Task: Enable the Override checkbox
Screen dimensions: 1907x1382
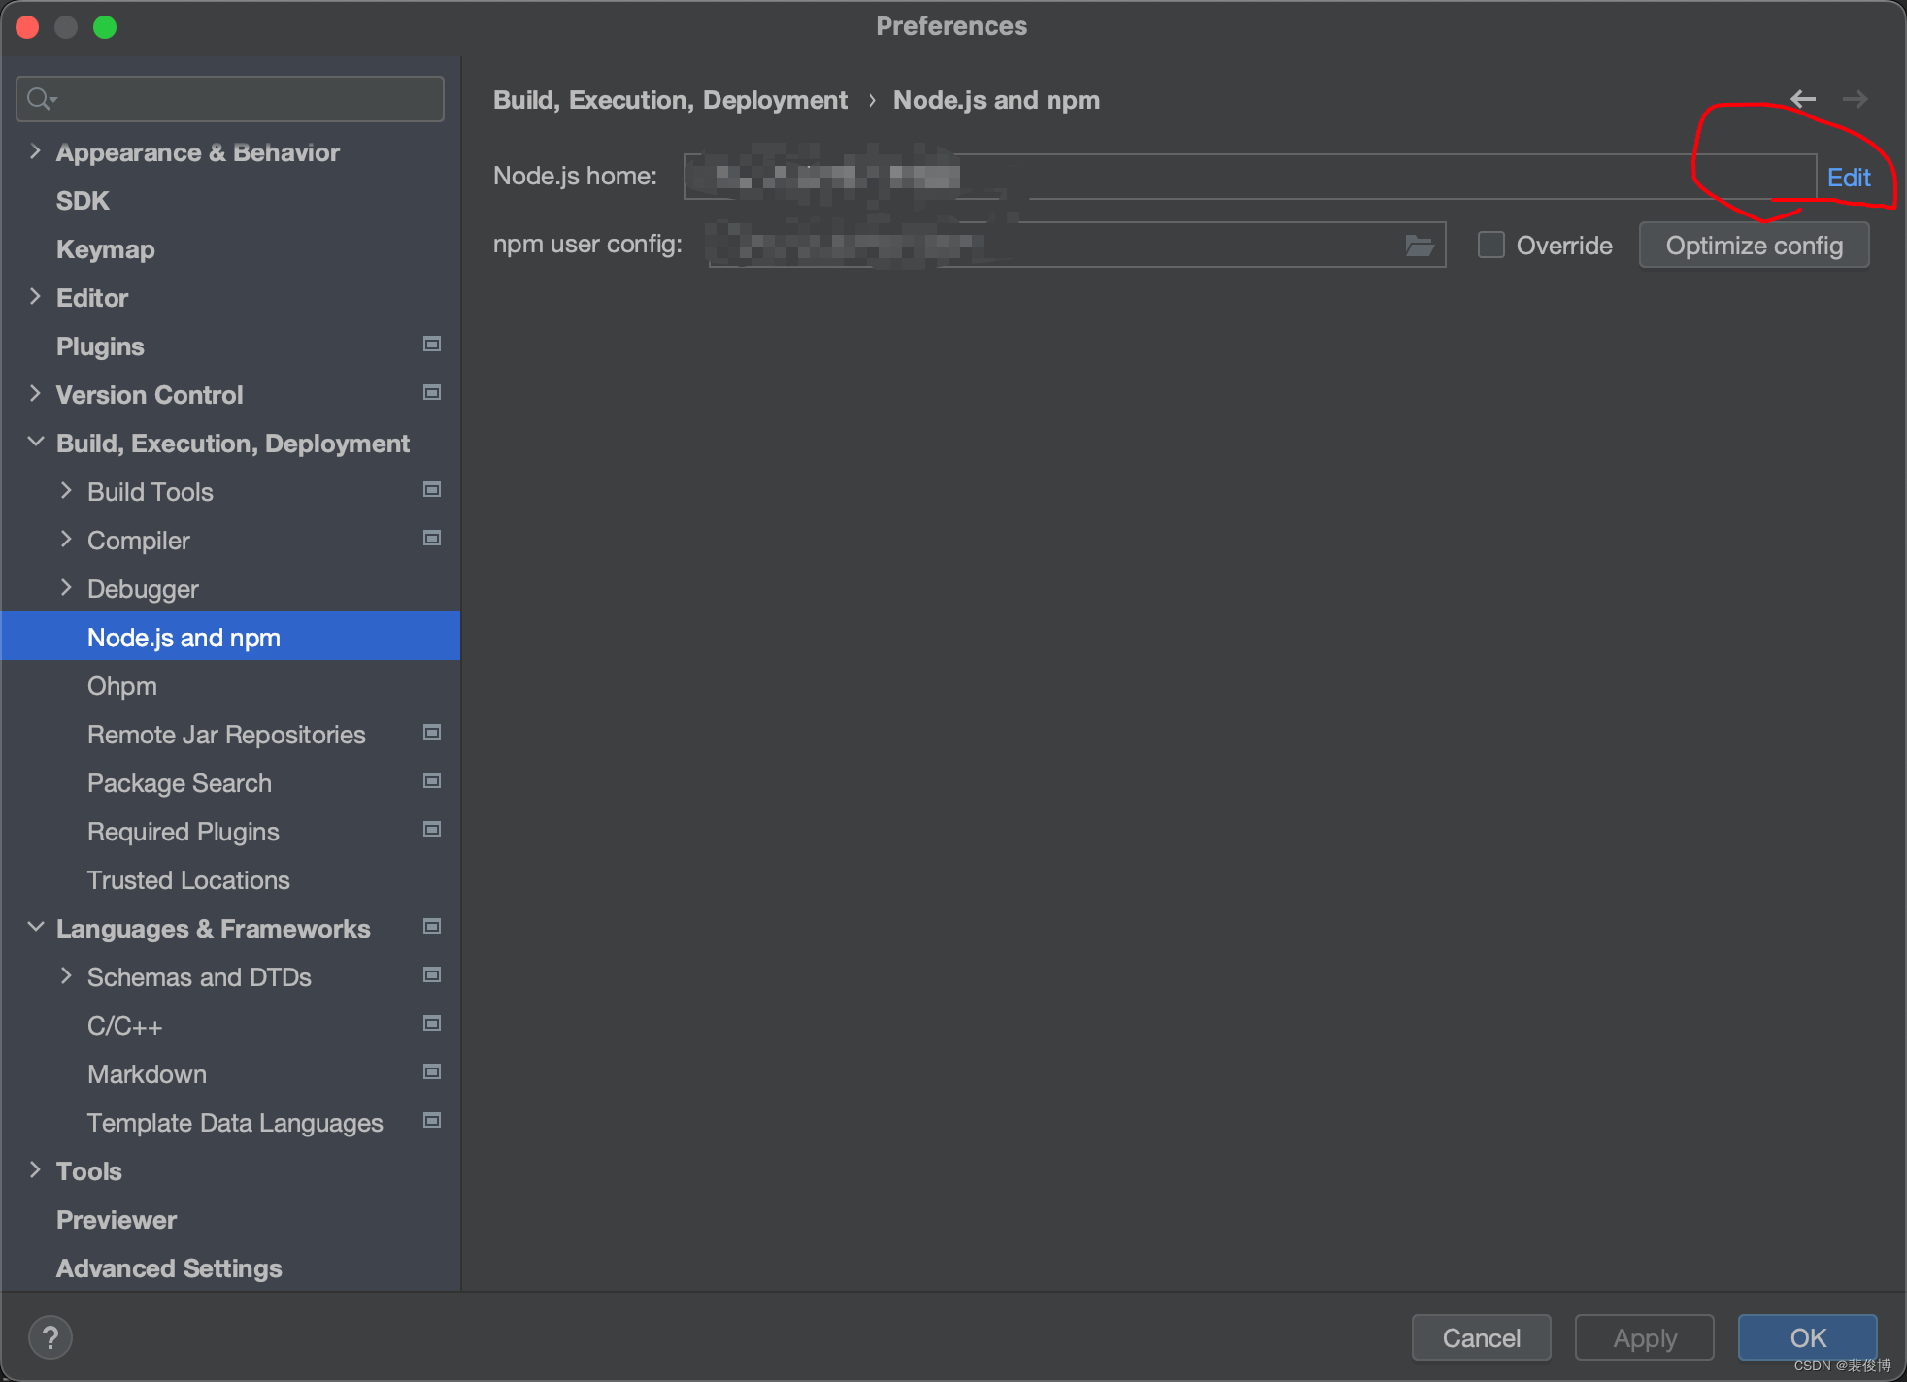Action: pos(1490,245)
